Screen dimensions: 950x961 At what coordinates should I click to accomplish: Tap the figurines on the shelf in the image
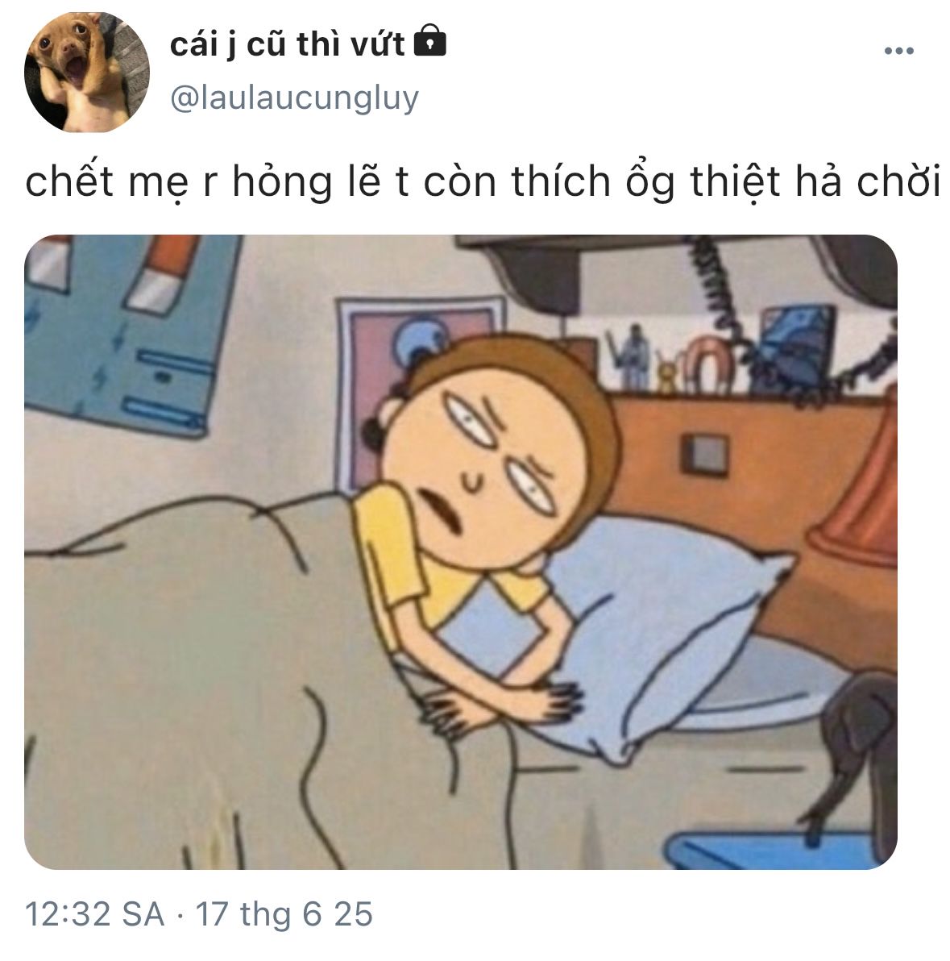coord(674,362)
